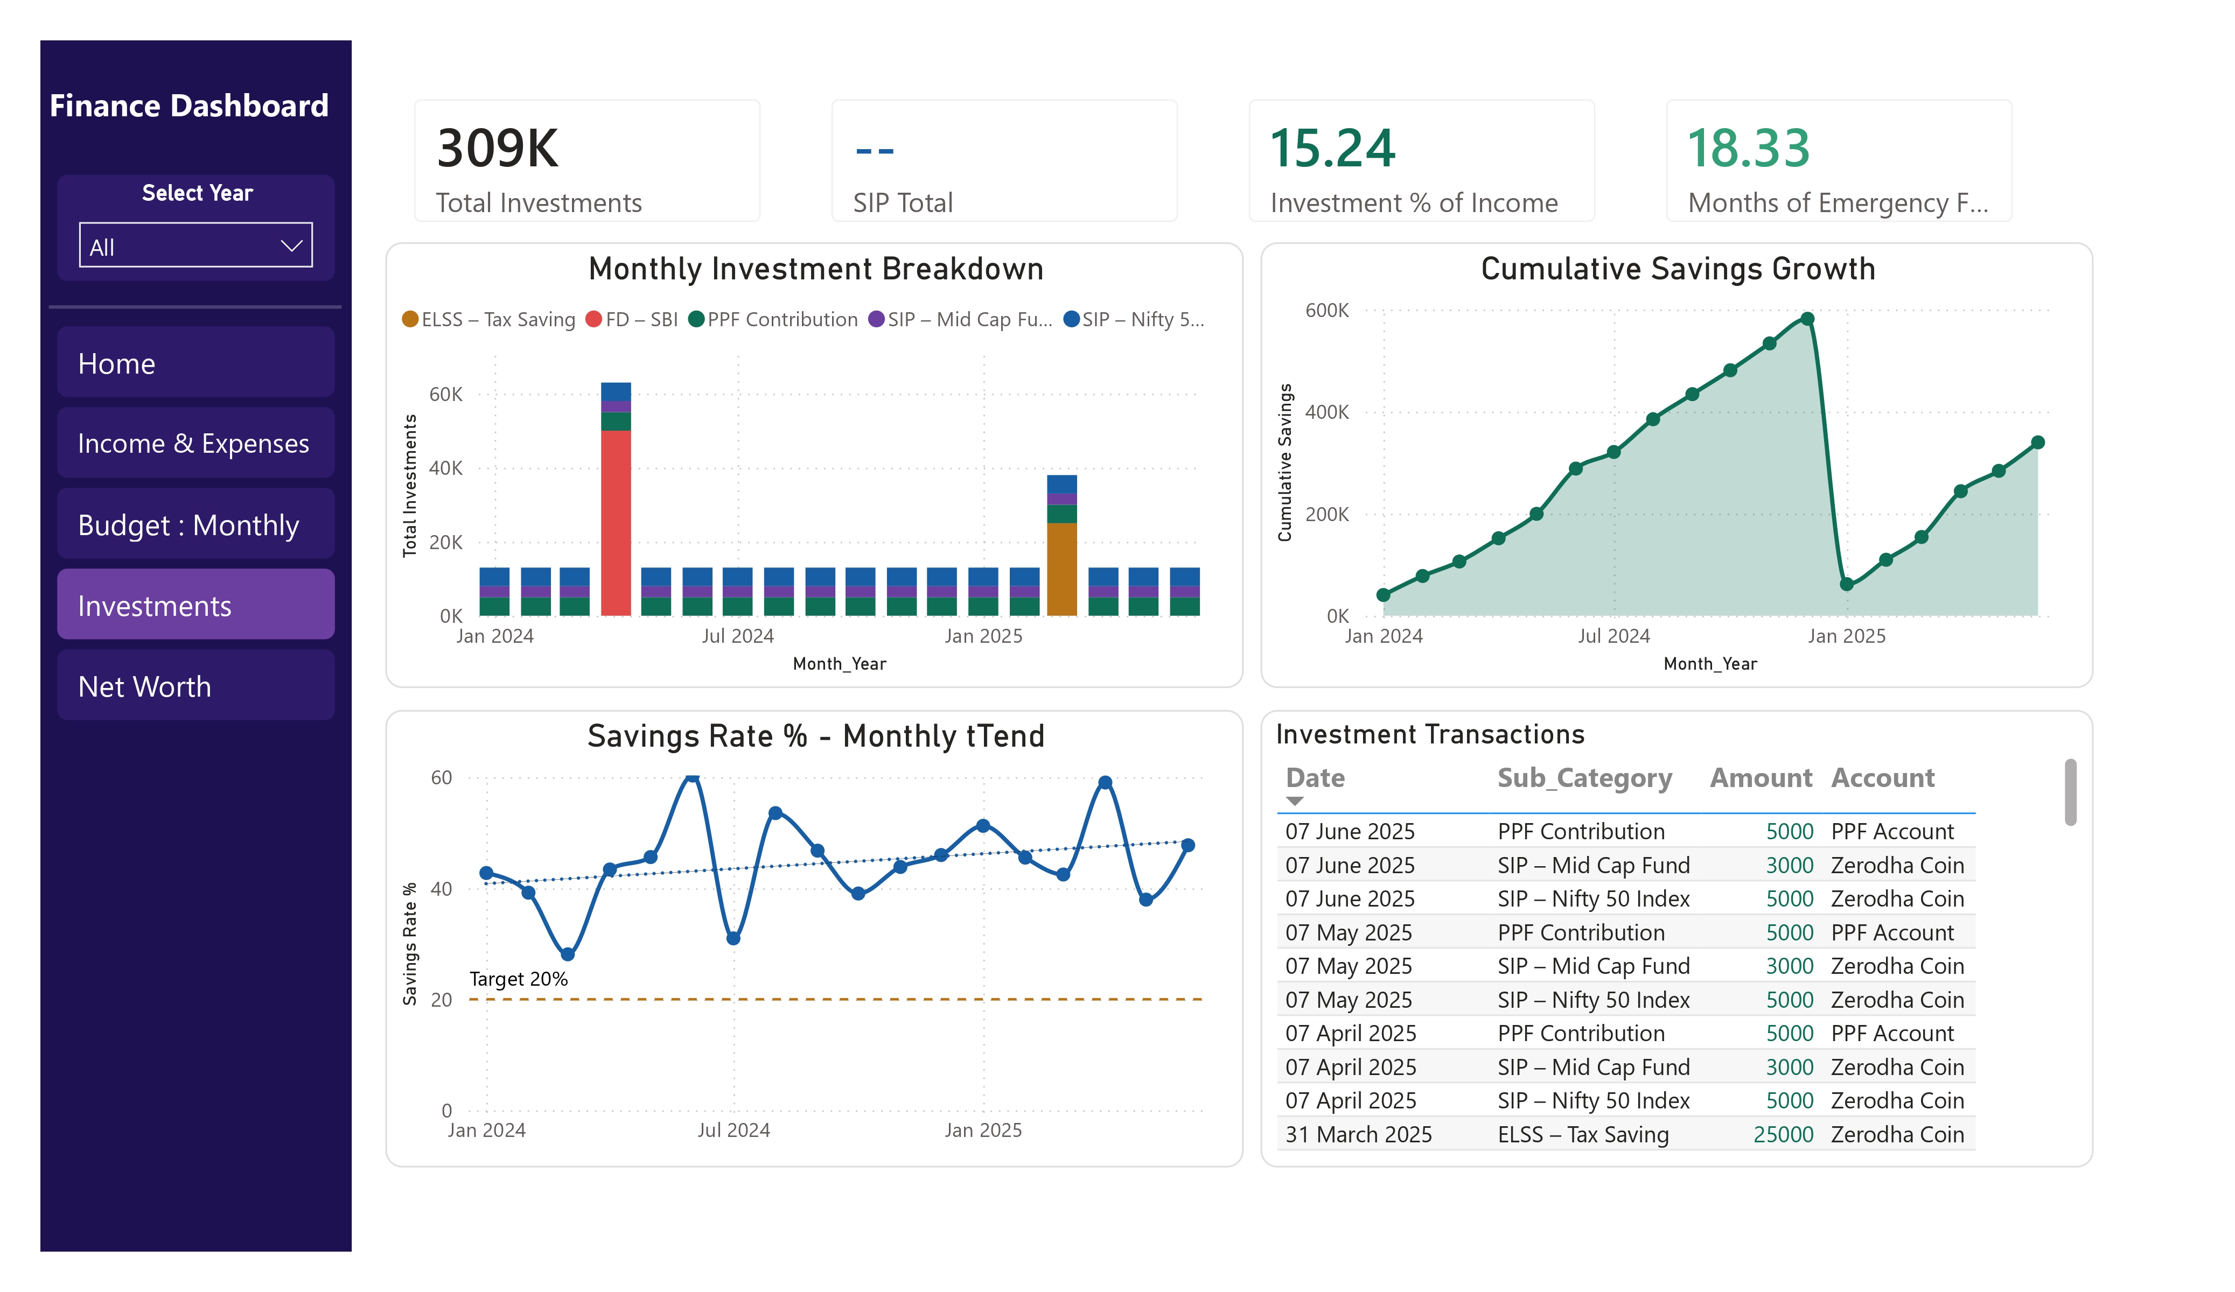Click the Cumulative Savings Growth chart title
Screen dimensions: 2235x1292
[x=1677, y=268]
